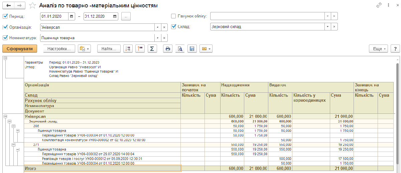401x173 pixels.
Task: Click the empty Рахунок обліку field
Action: pyautogui.click(x=267, y=16)
